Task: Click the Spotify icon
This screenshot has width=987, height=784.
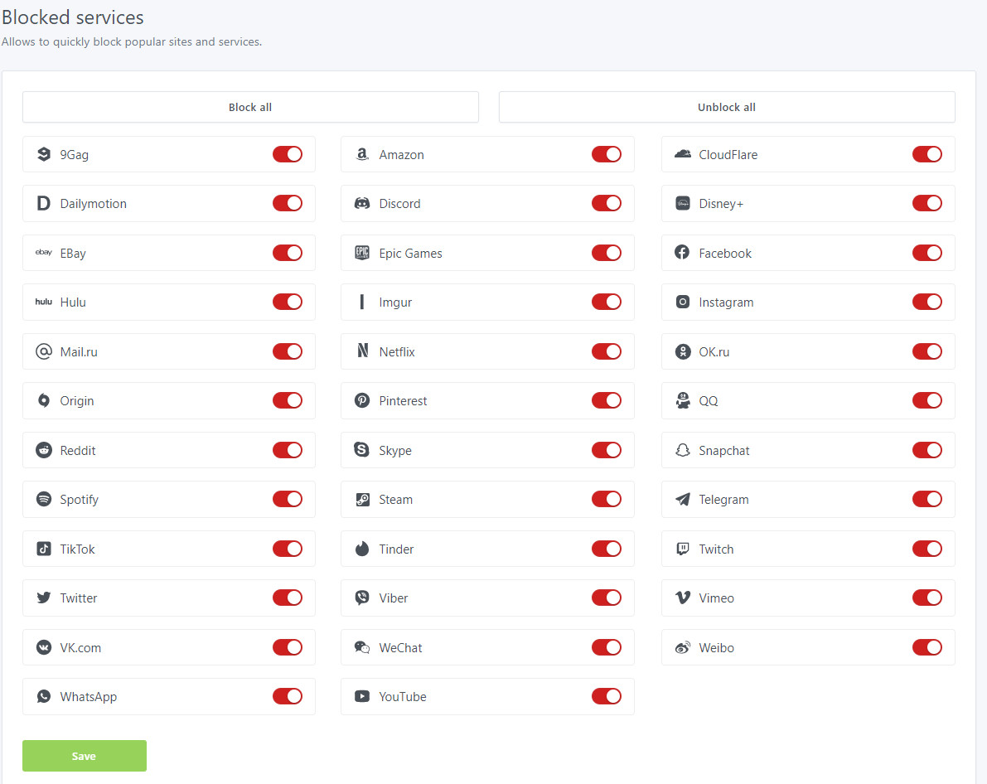Action: coord(43,499)
